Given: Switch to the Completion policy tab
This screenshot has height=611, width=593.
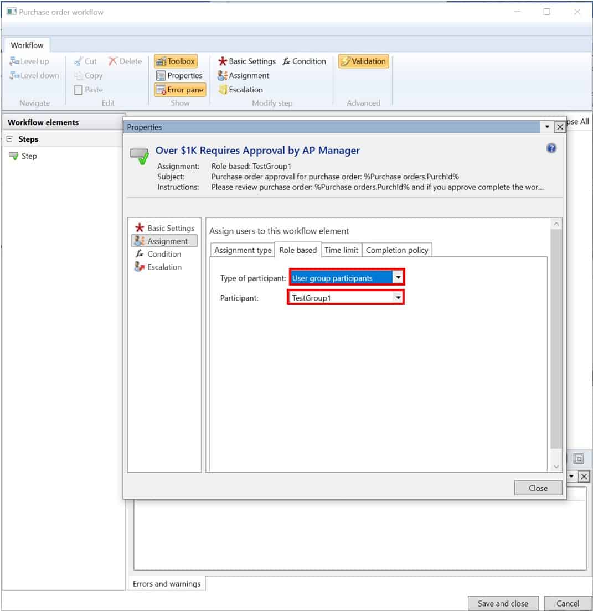Looking at the screenshot, I should tap(397, 250).
